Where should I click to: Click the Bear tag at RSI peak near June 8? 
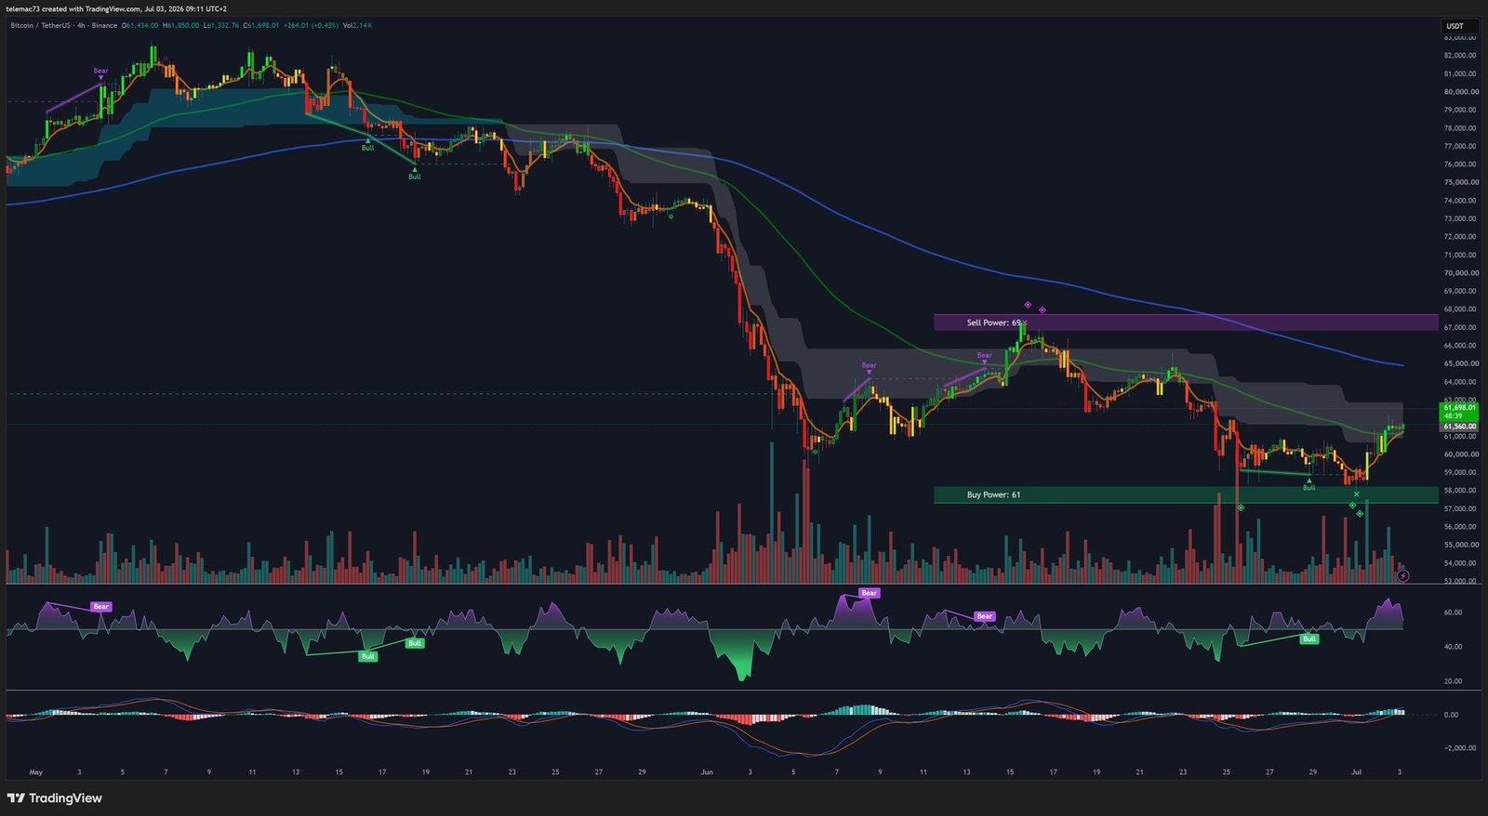point(869,592)
